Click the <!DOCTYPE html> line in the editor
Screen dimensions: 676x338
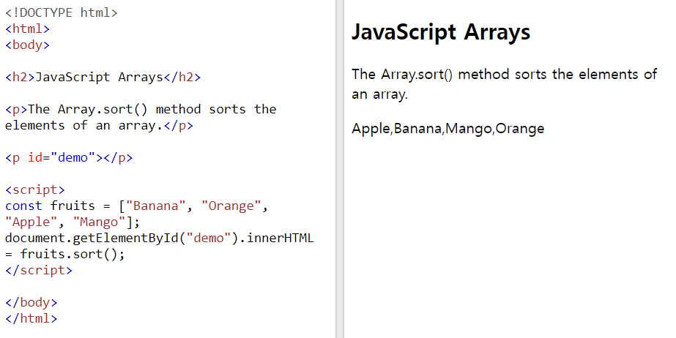click(62, 13)
